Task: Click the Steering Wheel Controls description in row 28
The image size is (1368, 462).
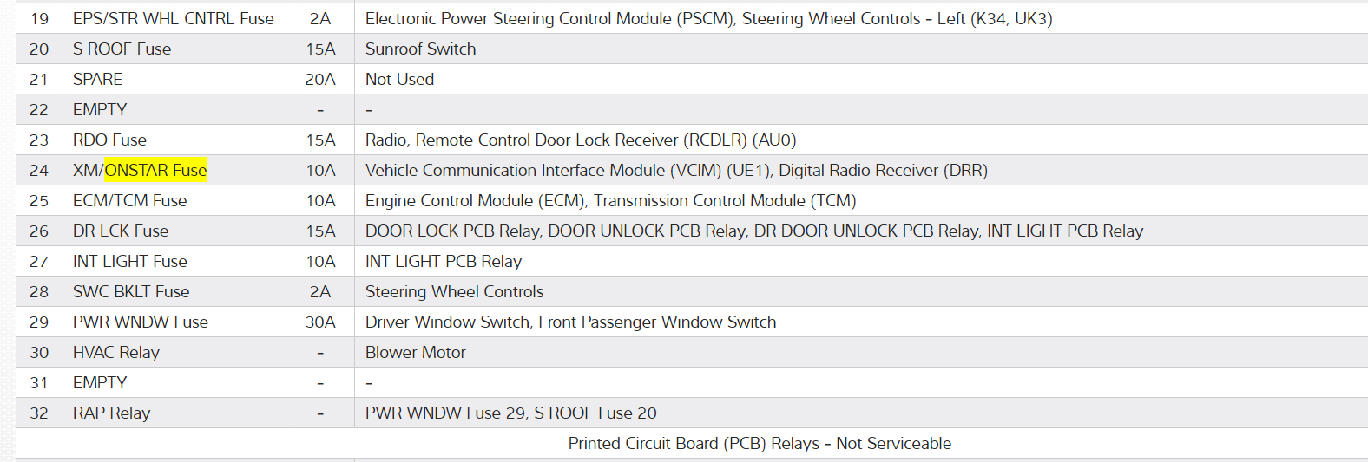Action: tap(454, 291)
